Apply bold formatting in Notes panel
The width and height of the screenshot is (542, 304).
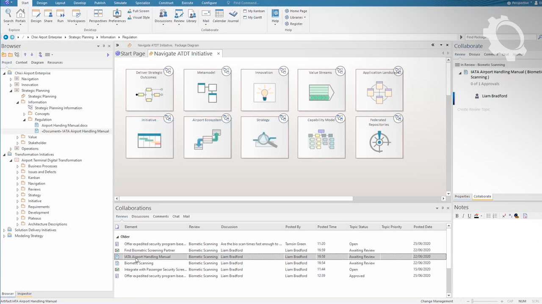click(457, 216)
